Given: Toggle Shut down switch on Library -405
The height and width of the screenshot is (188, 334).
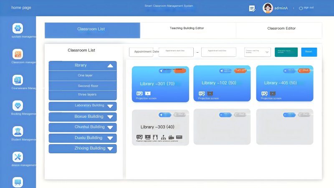Looking at the screenshot, I should pyautogui.click(x=304, y=71).
